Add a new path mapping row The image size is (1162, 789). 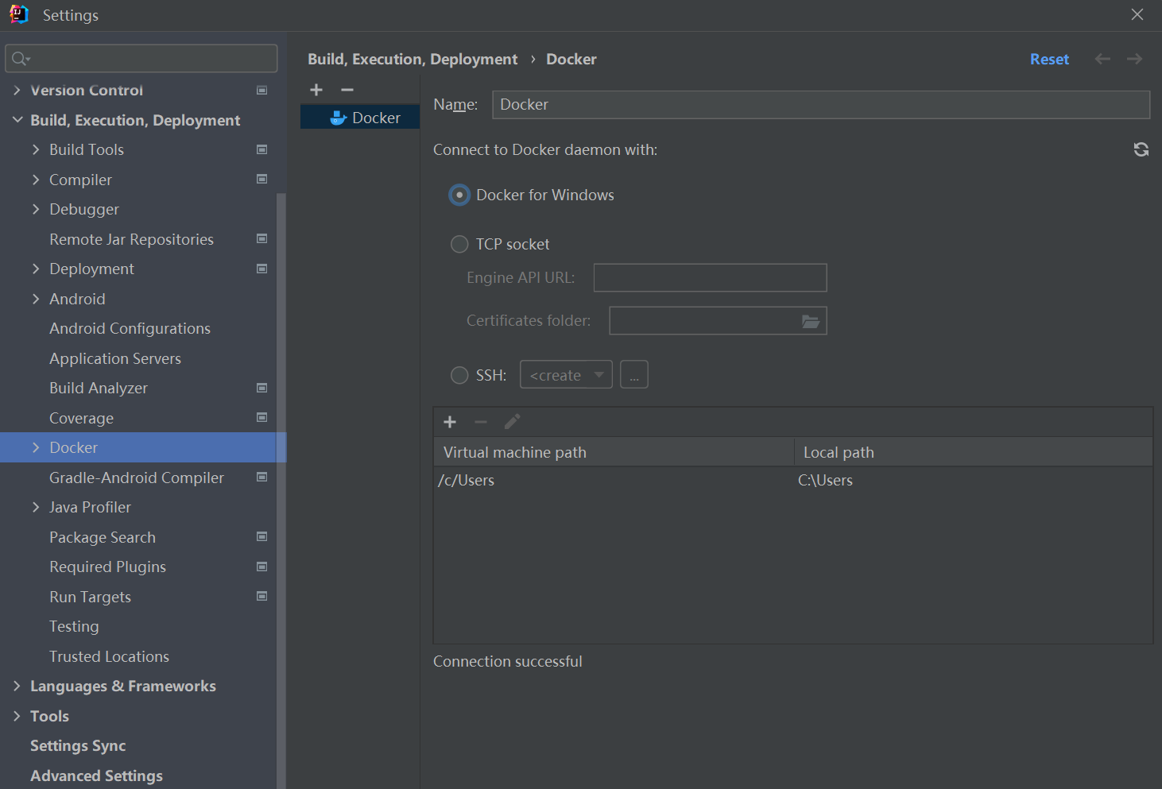[x=450, y=422]
